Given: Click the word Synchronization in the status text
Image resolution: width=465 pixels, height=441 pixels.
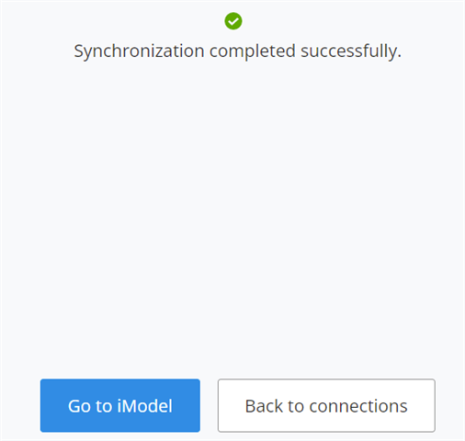Looking at the screenshot, I should click(139, 51).
